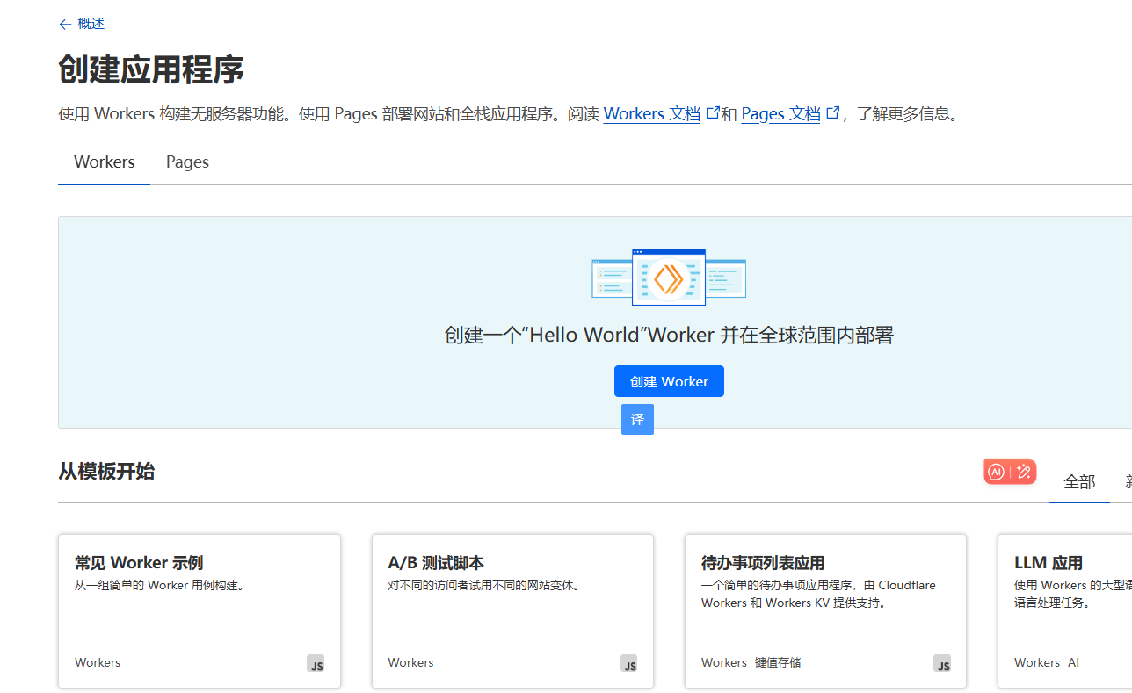This screenshot has width=1132, height=693.
Task: Switch to the Pages tab
Action: click(187, 162)
